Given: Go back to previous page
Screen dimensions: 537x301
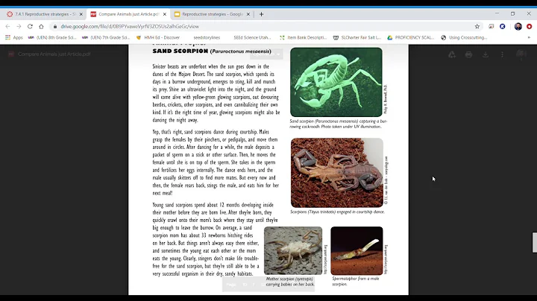Looking at the screenshot, I should pos(7,26).
